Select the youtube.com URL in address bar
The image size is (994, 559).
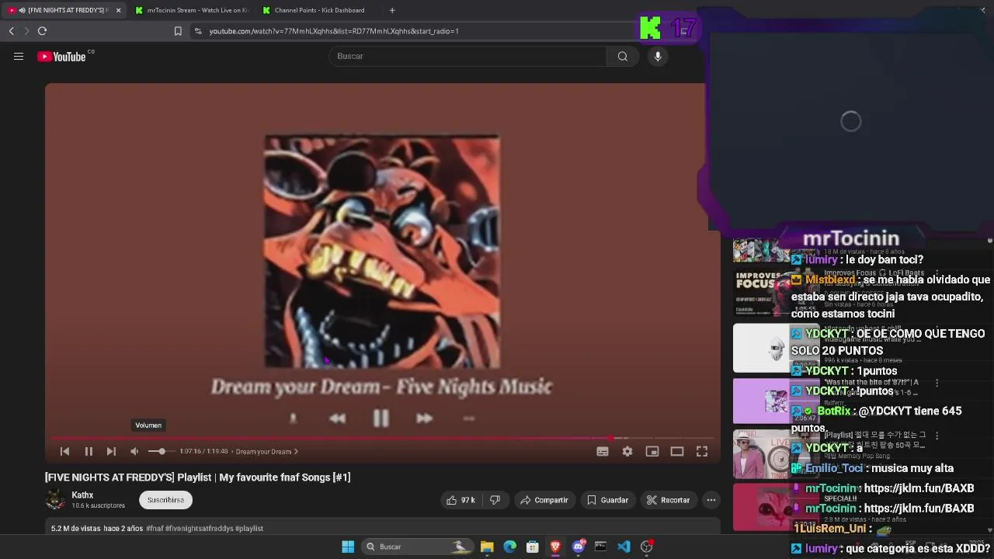coord(334,31)
